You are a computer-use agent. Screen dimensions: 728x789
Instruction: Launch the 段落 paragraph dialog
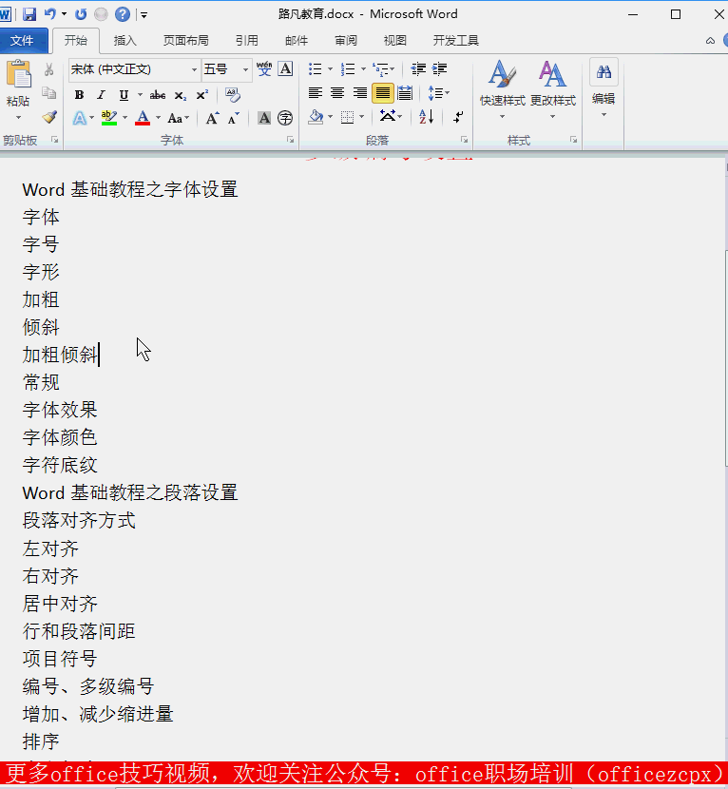click(464, 140)
